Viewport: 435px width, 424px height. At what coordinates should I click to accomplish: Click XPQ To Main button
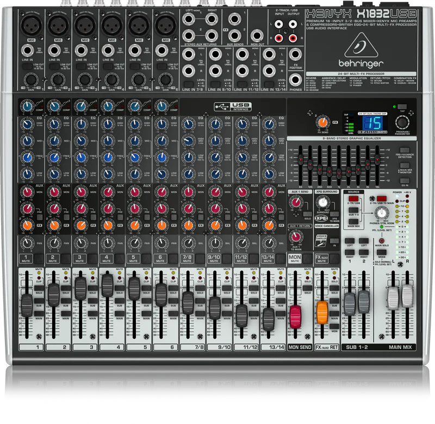point(334,214)
